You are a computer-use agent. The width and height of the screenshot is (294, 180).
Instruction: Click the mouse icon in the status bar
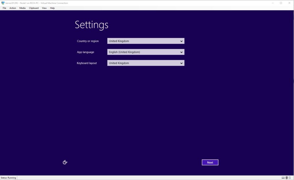287,178
